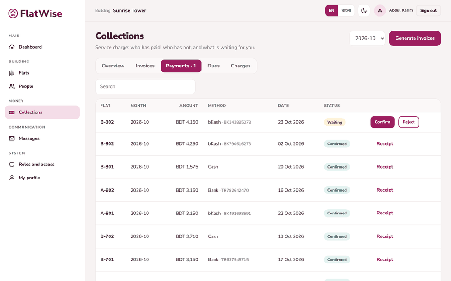The height and width of the screenshot is (281, 451).
Task: Open the Dues tab
Action: (x=213, y=66)
